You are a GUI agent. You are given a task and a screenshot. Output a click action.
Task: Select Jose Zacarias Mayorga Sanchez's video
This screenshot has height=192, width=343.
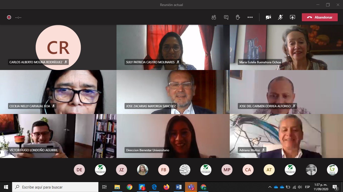click(x=173, y=92)
